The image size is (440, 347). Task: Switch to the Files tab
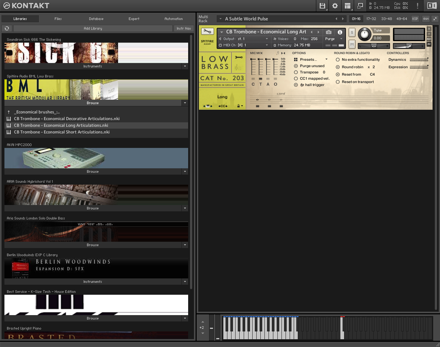[x=58, y=19]
